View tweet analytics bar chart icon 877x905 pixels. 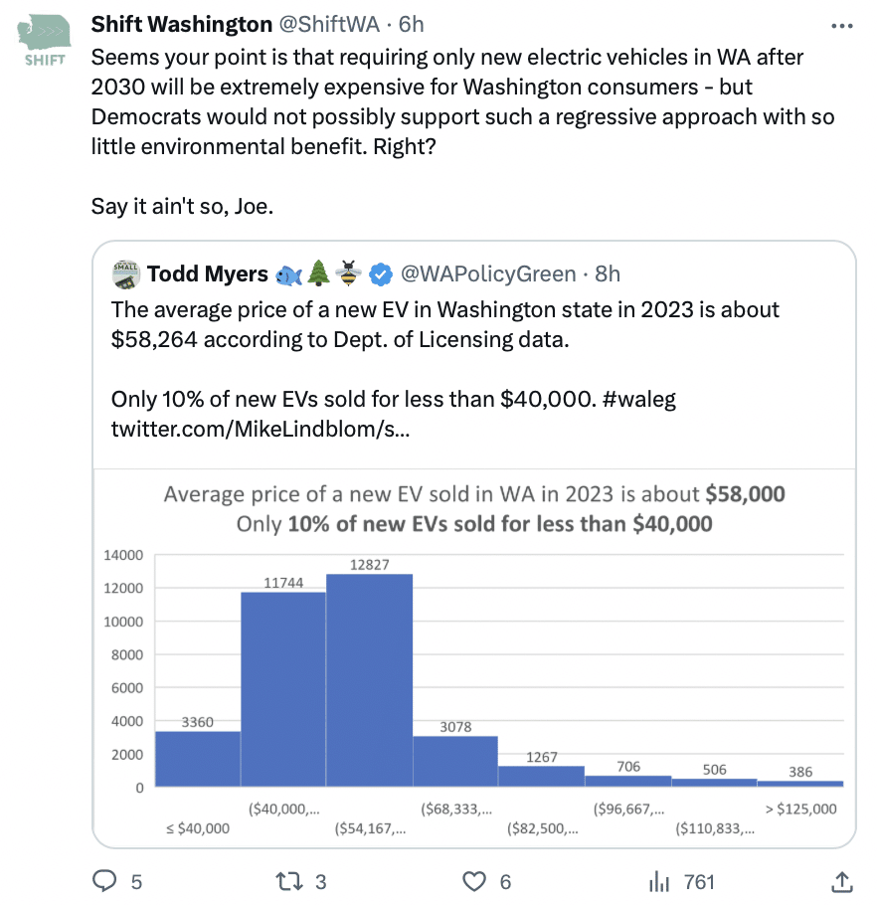(658, 880)
